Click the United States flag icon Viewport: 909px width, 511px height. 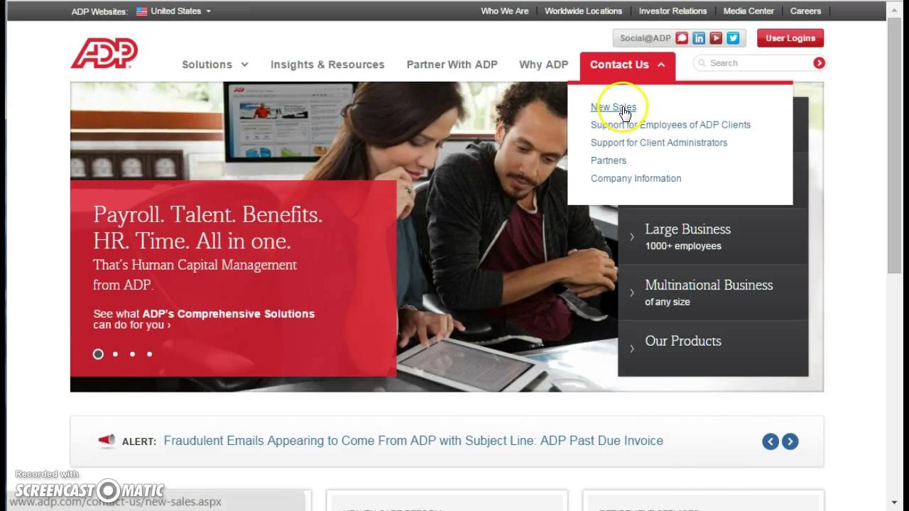(141, 11)
